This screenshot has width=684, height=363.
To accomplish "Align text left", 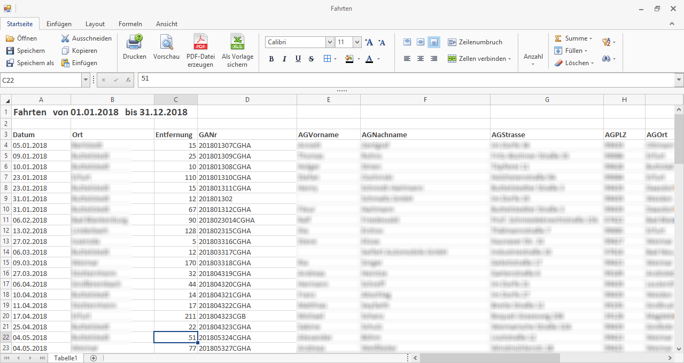I will click(407, 59).
